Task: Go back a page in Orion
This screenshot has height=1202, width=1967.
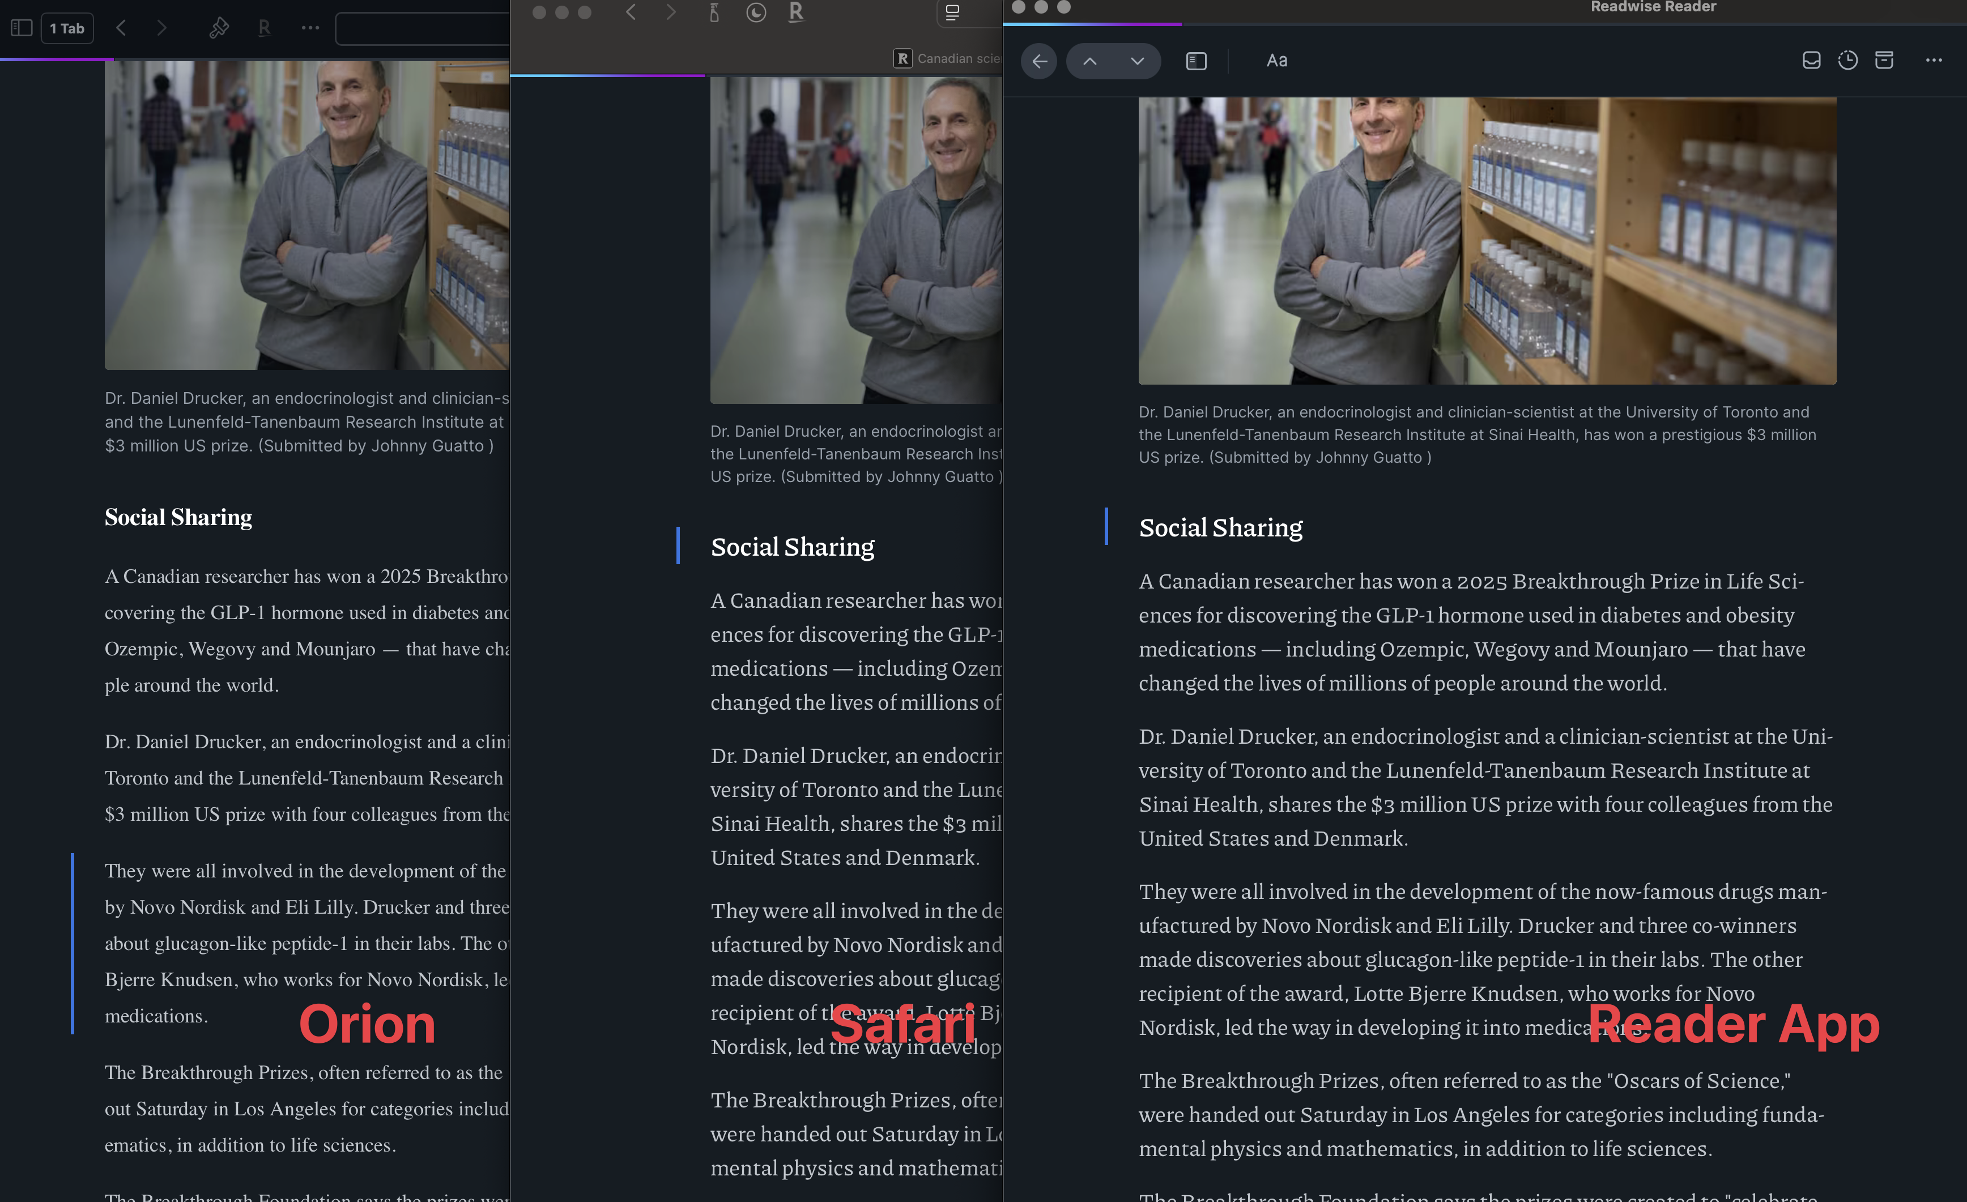Action: tap(121, 28)
